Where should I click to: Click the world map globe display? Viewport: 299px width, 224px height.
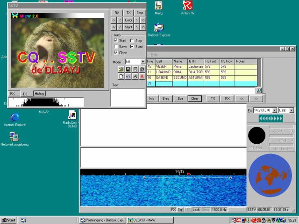click(270, 175)
